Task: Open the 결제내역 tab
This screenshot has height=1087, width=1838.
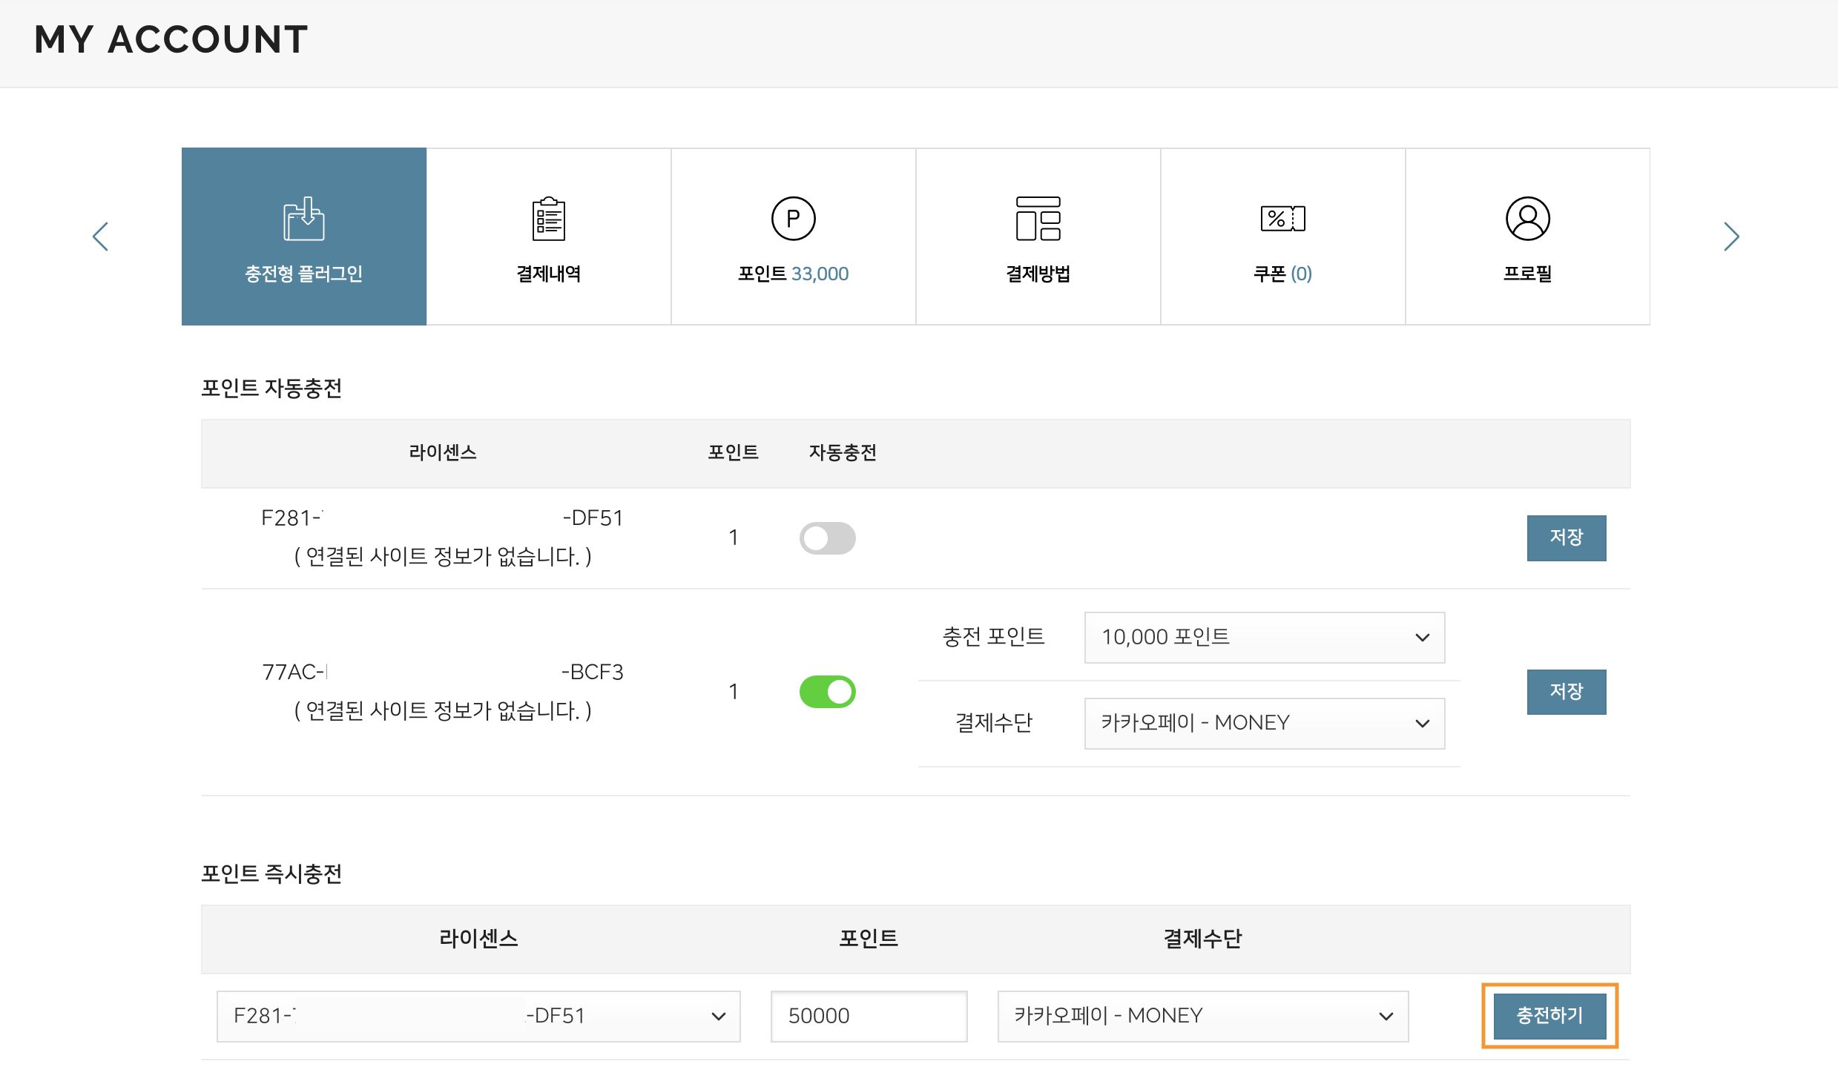Action: coord(549,237)
